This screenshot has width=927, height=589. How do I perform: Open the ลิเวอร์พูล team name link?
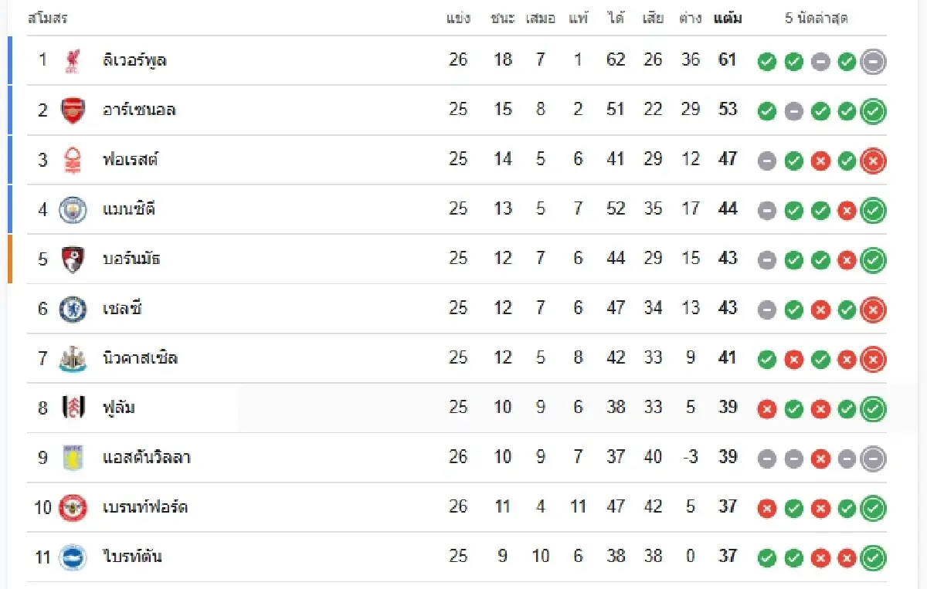(x=134, y=60)
